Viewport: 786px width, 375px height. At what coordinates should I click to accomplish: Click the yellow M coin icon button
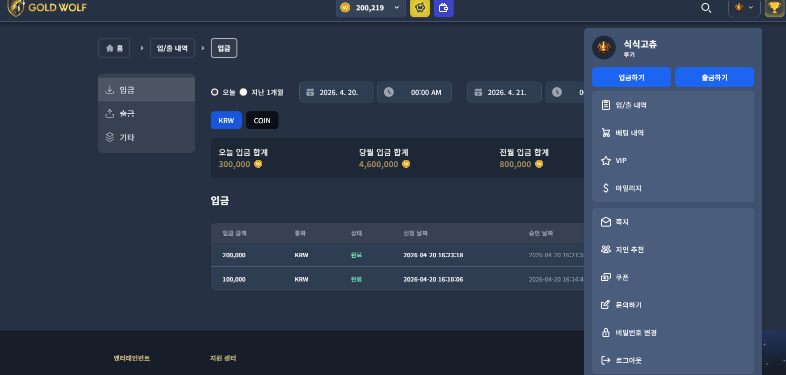point(420,8)
